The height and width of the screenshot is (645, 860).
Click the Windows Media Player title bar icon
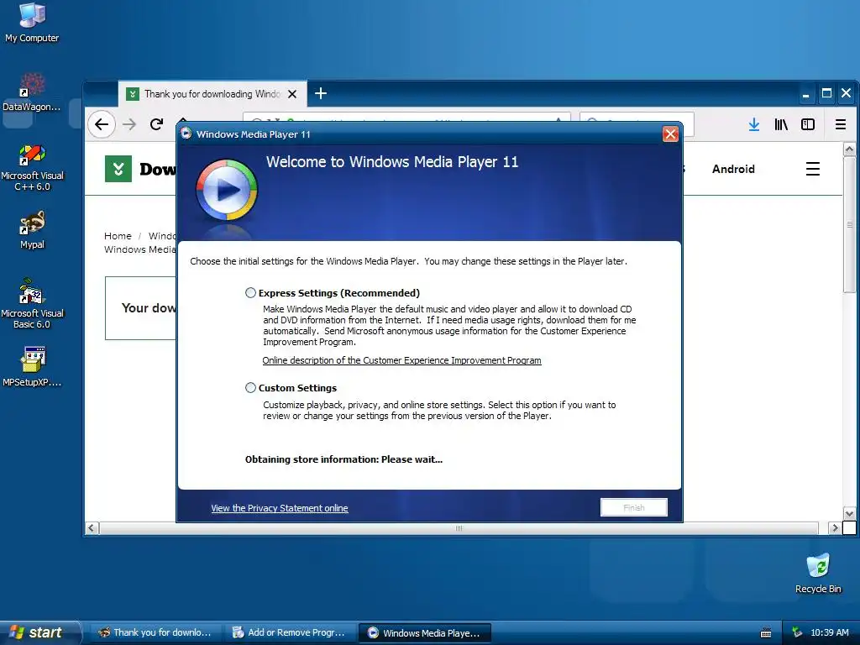coord(186,134)
